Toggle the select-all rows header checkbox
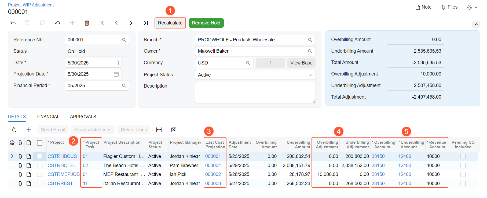The width and height of the screenshot is (487, 198). pos(39,143)
